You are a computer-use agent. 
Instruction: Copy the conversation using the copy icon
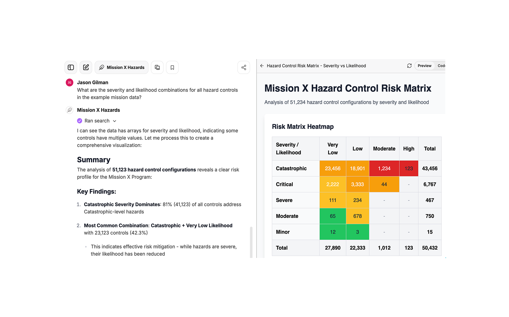coord(157,67)
